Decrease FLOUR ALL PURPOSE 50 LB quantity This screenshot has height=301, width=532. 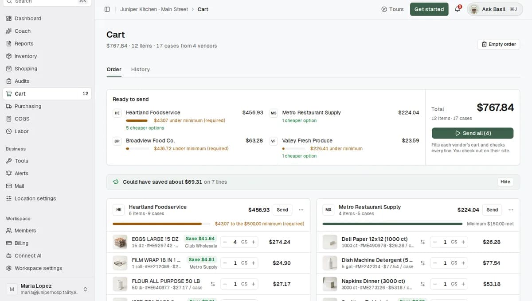[x=225, y=284]
